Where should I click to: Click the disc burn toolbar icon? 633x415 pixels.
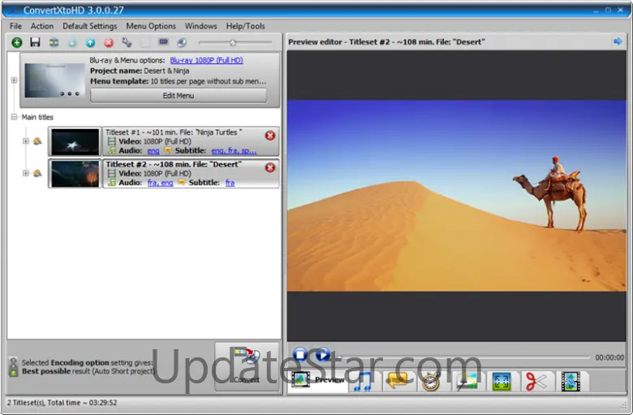point(182,42)
